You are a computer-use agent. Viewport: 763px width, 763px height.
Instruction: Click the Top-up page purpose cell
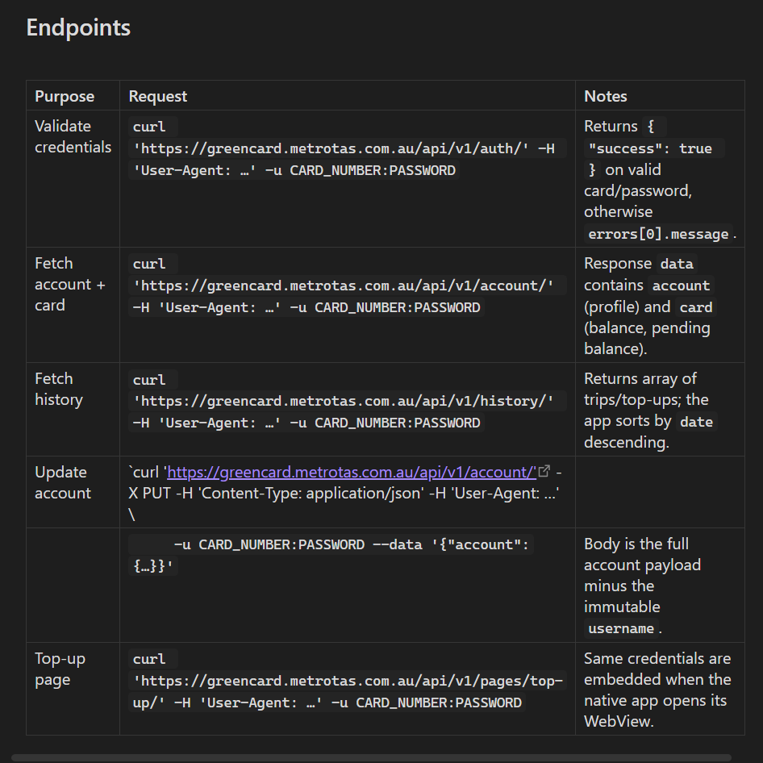pos(60,669)
